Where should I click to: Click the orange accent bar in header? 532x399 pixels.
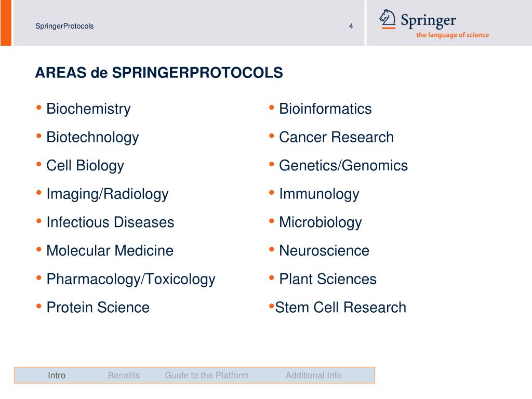5,22
